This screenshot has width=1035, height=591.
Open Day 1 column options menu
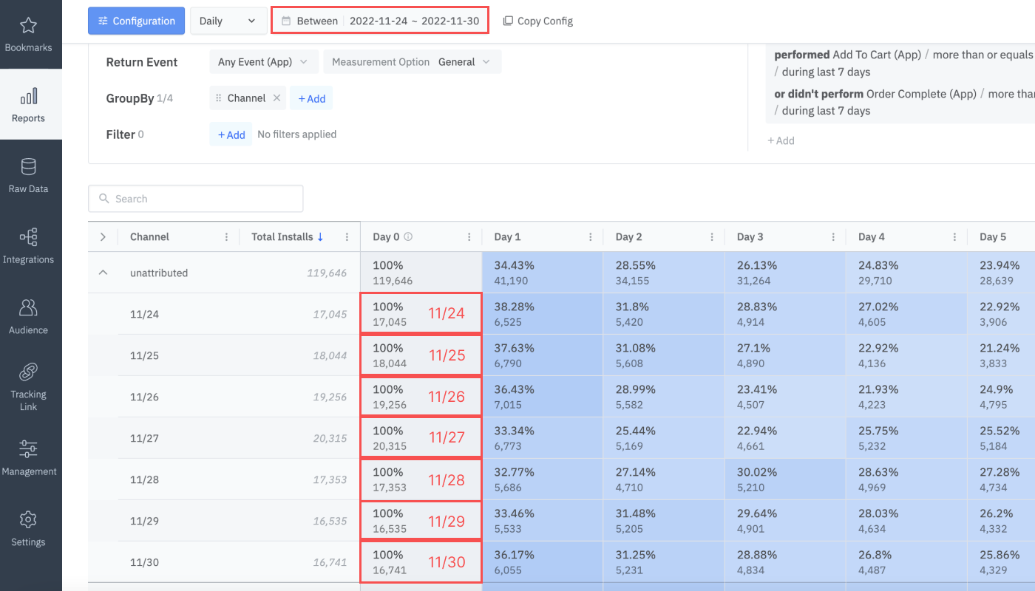coord(591,237)
